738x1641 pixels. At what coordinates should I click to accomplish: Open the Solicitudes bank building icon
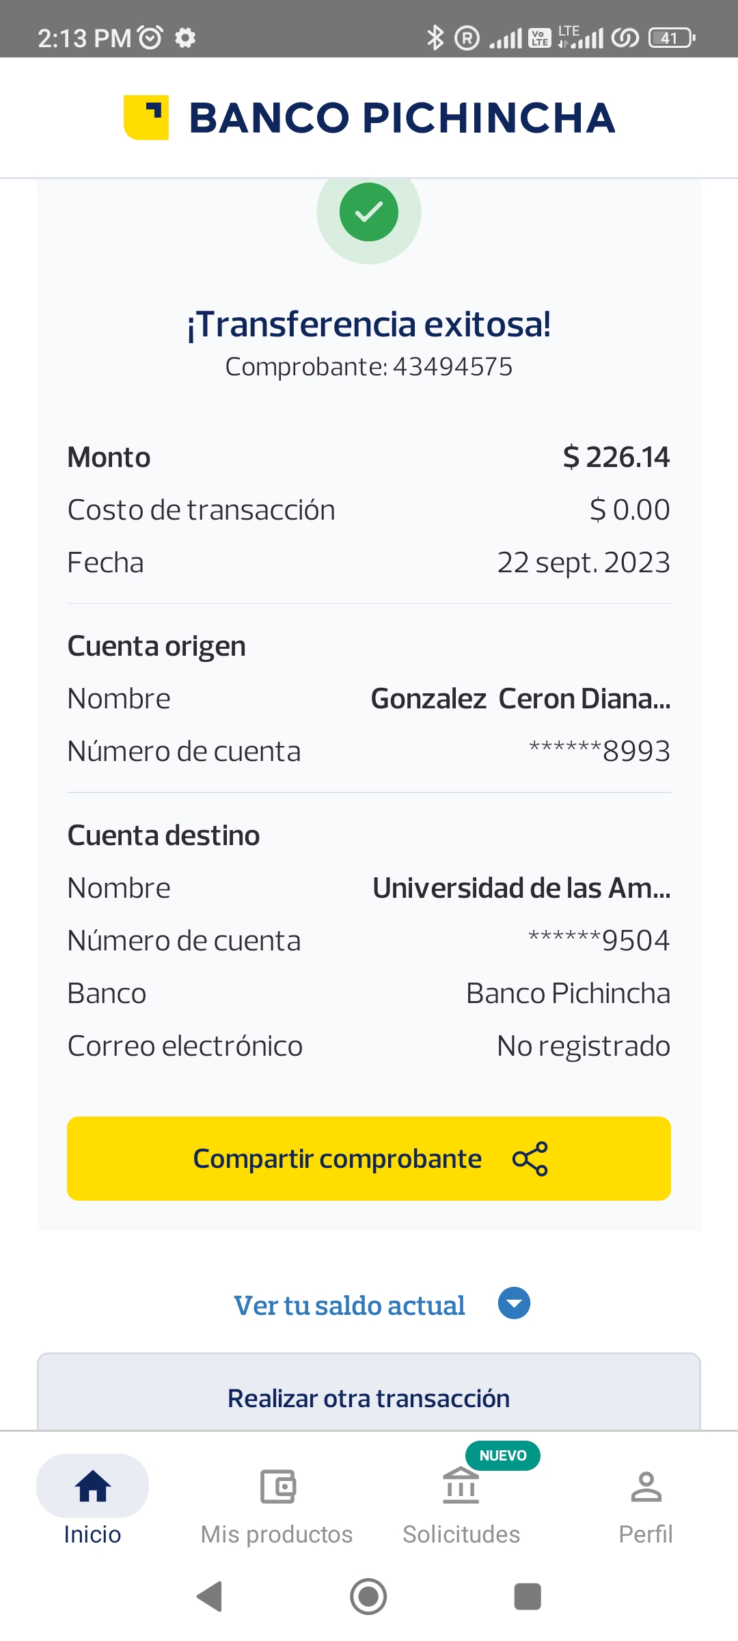coord(461,1486)
